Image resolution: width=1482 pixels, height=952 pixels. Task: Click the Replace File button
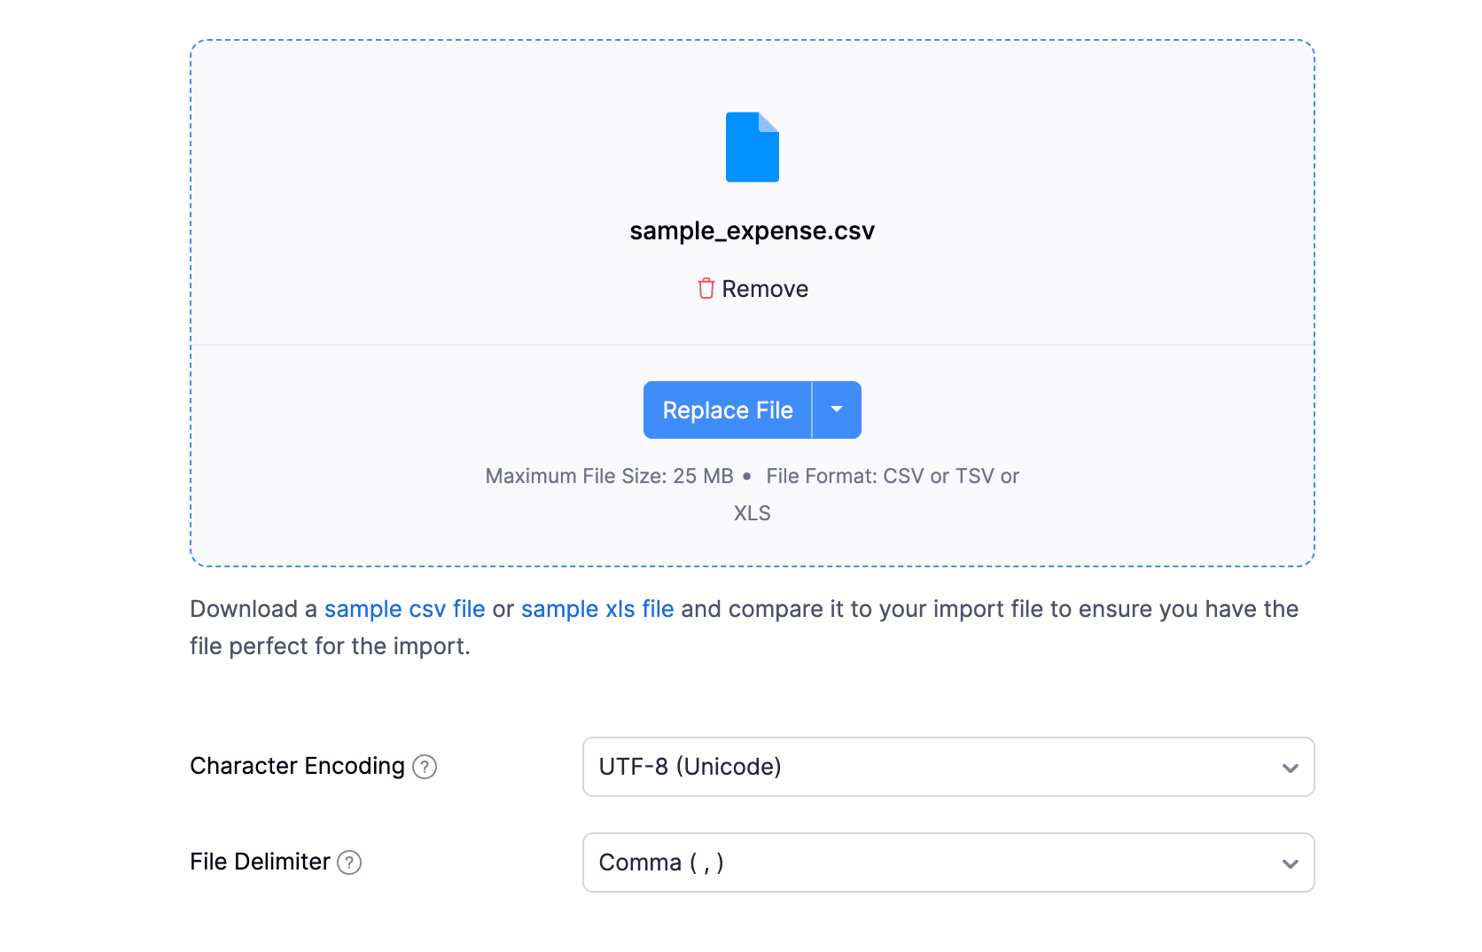(x=727, y=410)
